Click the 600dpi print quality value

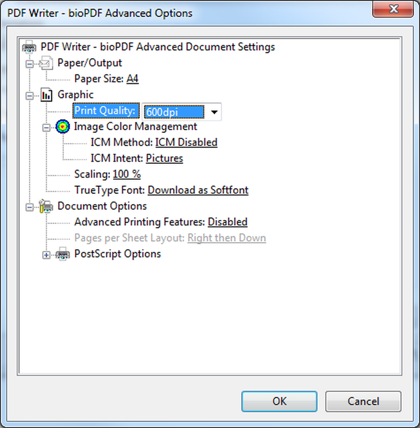[174, 112]
